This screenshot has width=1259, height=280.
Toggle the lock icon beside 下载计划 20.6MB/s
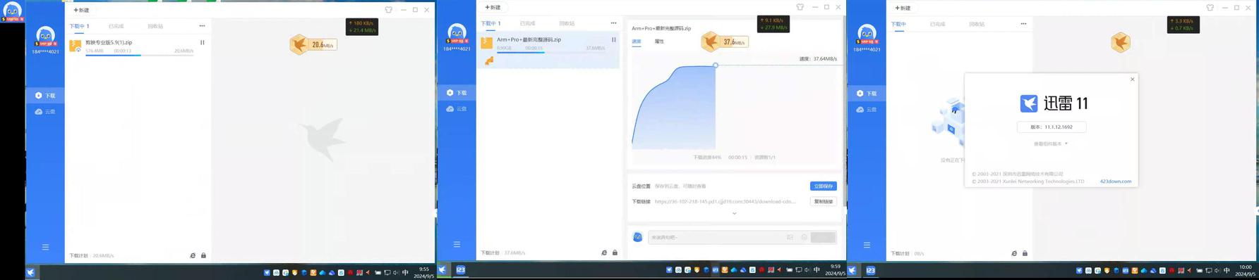tap(203, 255)
